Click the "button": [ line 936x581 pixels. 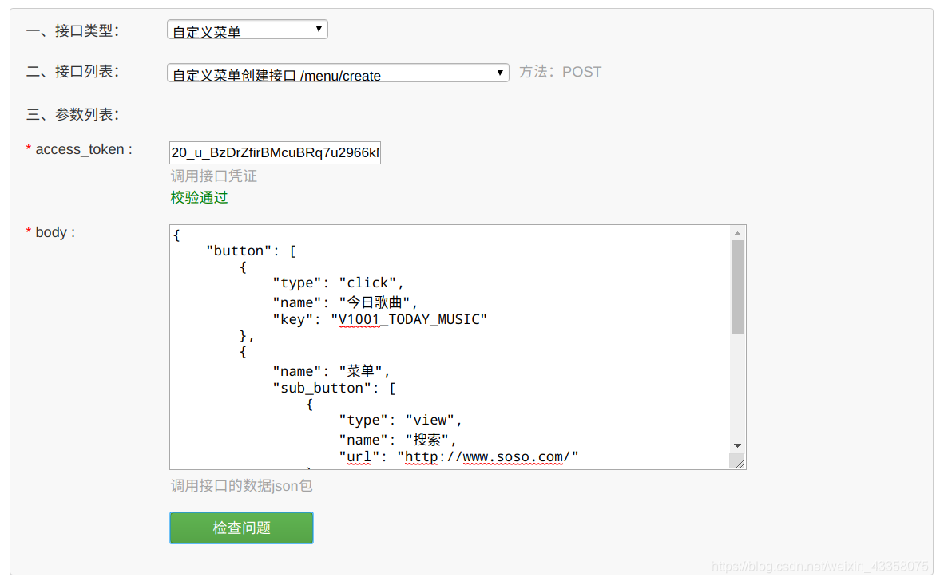coord(252,251)
